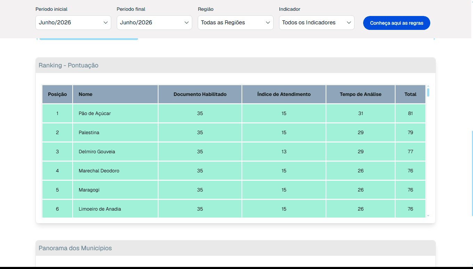Click the table vertical scrollbar thumb
This screenshot has width=473, height=269.
(x=428, y=92)
